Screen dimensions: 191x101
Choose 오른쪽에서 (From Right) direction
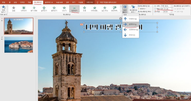(x=131, y=30)
